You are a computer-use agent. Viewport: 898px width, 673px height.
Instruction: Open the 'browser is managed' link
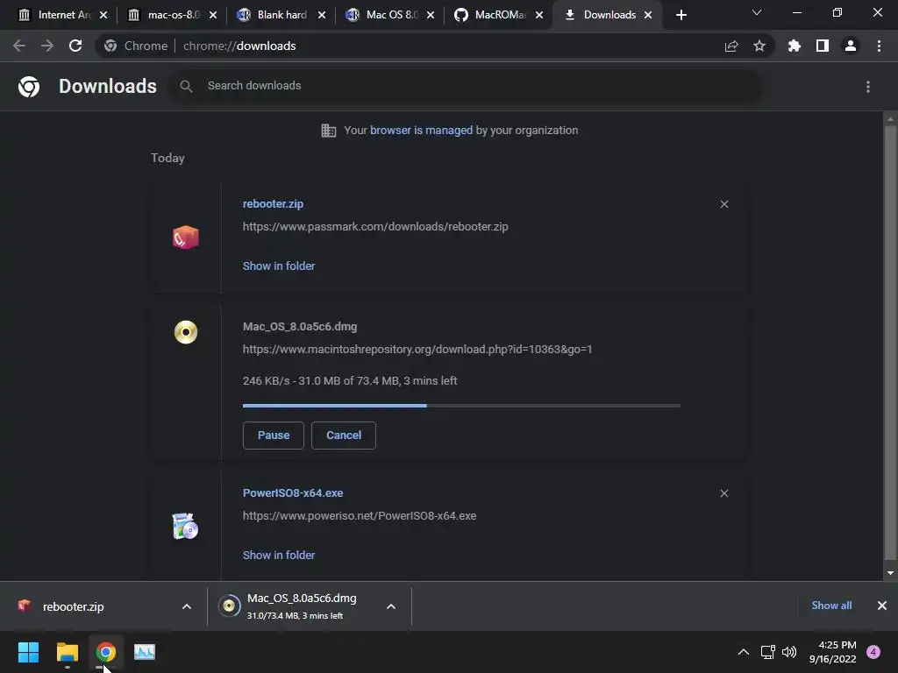(x=422, y=131)
